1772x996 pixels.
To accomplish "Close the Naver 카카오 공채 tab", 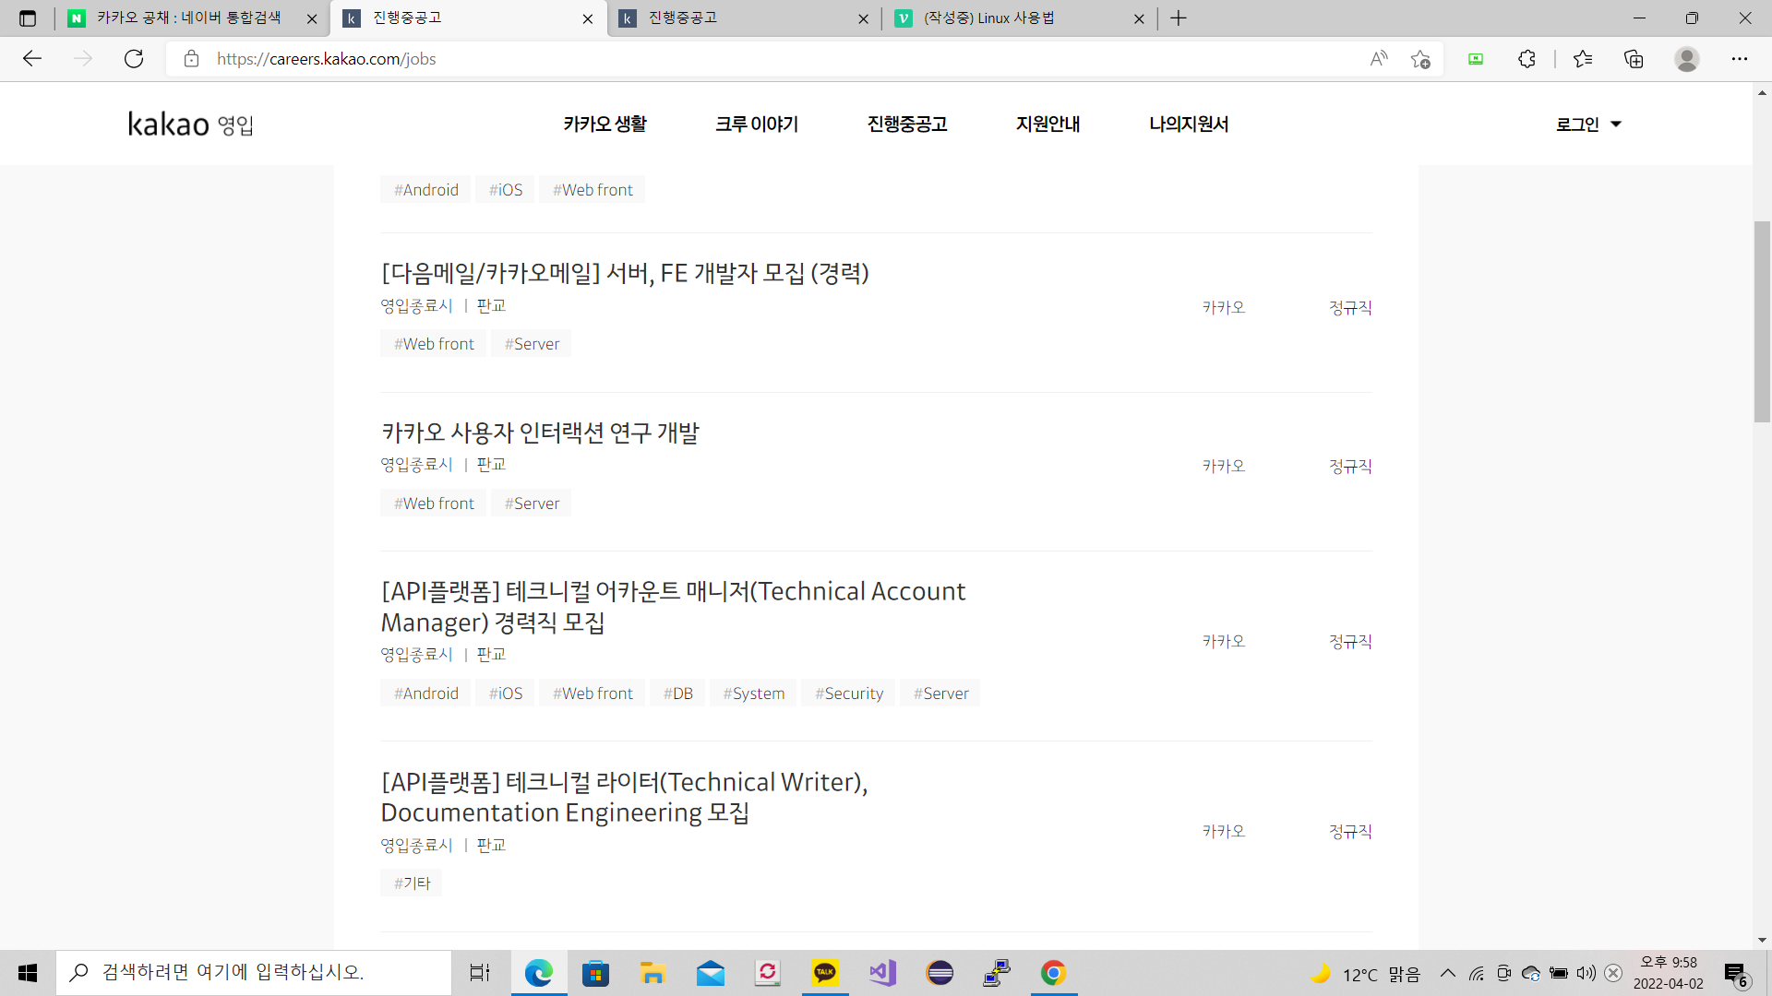I will coord(312,18).
